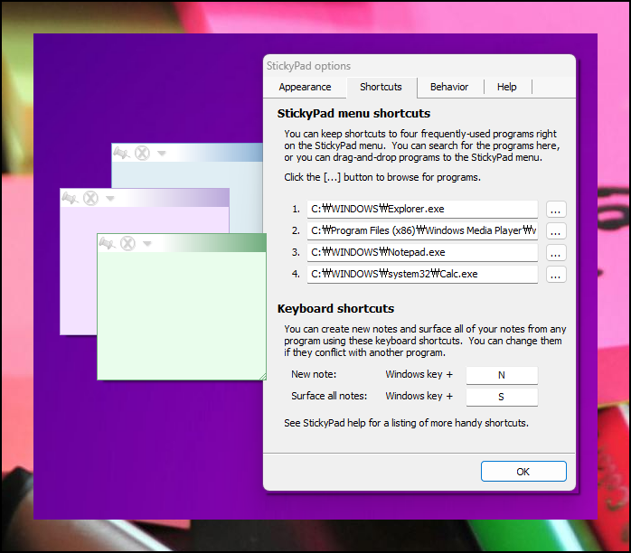The height and width of the screenshot is (553, 631).
Task: Browse for program in shortcut slot 1
Action: tap(556, 210)
